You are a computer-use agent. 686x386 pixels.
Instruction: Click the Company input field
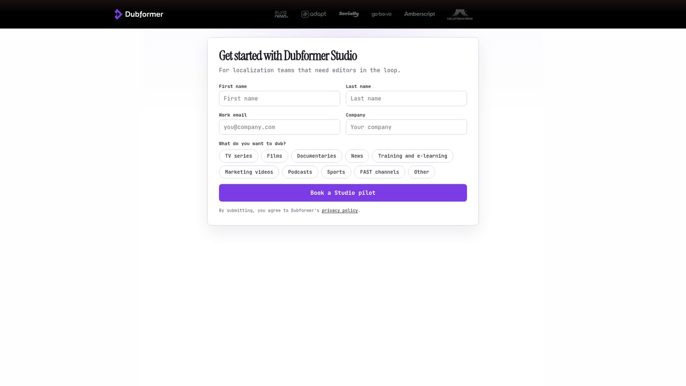[x=406, y=127]
